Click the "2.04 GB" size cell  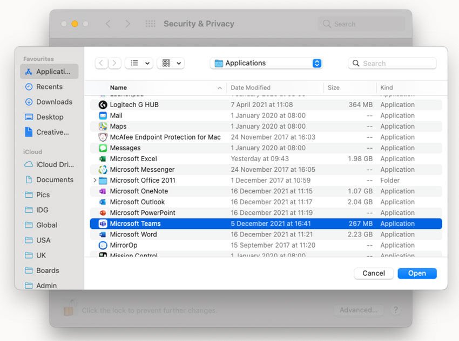point(360,202)
